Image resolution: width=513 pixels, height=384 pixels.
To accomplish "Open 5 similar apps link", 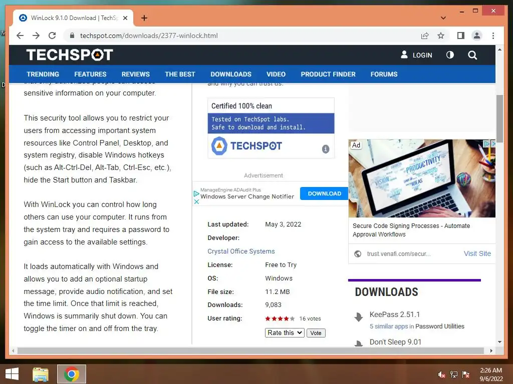I will pyautogui.click(x=389, y=326).
